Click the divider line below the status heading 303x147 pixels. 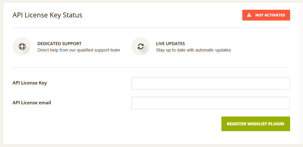[x=151, y=28]
